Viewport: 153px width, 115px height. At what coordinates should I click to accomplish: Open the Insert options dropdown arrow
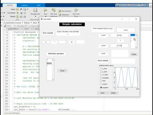27,9
